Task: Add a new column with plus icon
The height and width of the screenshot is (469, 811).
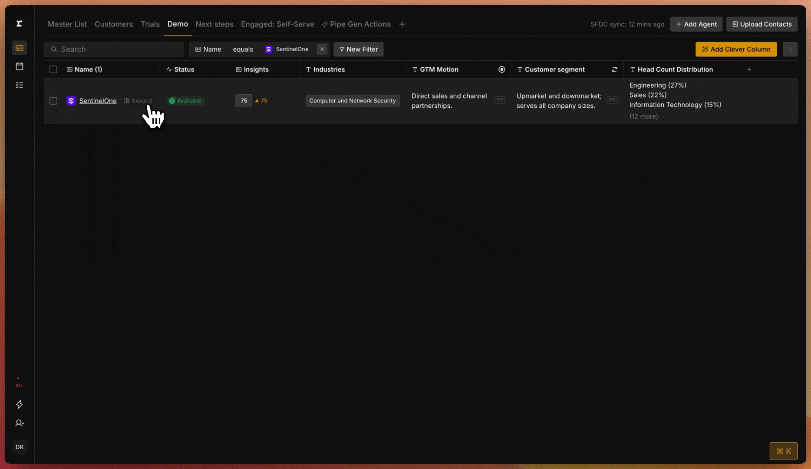Action: pos(749,69)
